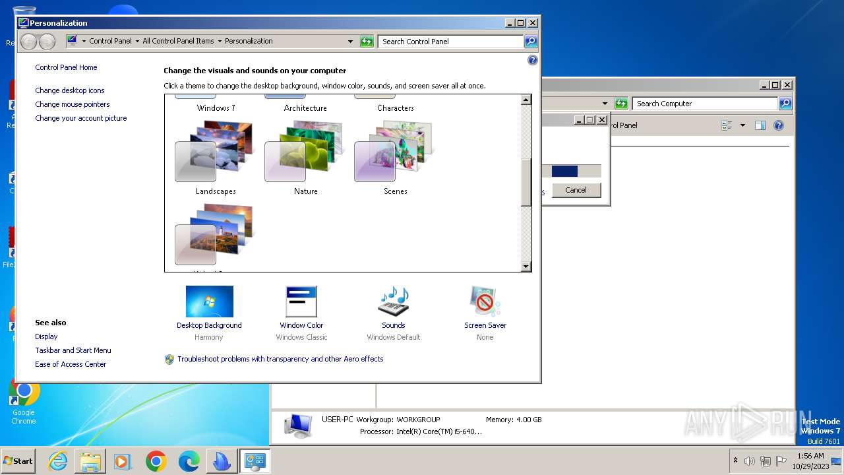Click Search Control Panel input field

pyautogui.click(x=451, y=41)
